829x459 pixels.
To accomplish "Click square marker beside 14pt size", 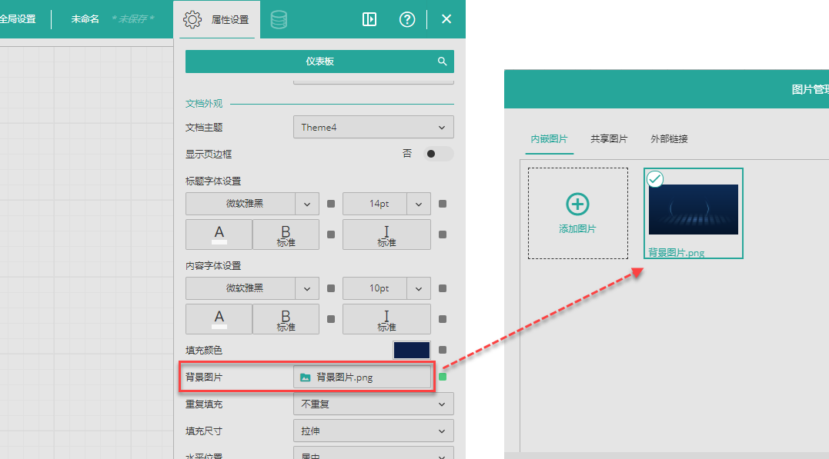I will [443, 204].
